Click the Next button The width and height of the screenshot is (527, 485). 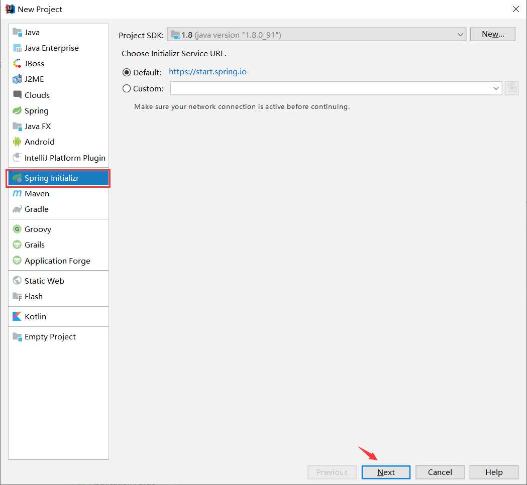tap(386, 472)
